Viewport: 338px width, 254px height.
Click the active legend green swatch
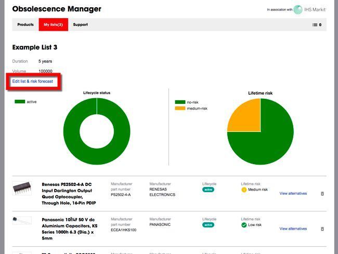coord(20,102)
